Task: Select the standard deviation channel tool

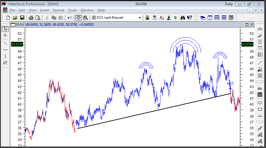Action: click(x=260, y=141)
